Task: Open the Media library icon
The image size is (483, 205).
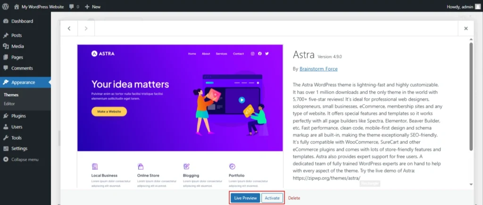Action: point(6,46)
